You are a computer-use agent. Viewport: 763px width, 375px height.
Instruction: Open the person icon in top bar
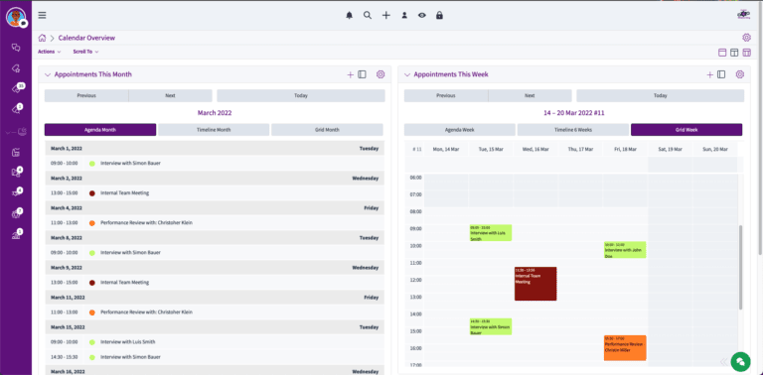[404, 16]
